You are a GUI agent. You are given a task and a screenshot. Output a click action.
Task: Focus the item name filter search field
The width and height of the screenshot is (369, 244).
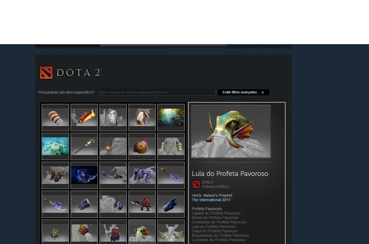(x=156, y=92)
